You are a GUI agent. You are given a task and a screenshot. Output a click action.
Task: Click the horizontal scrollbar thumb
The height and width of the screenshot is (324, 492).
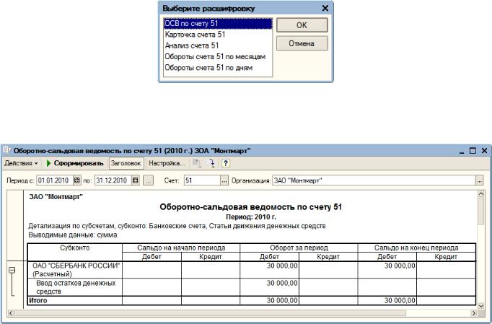pyautogui.click(x=210, y=313)
